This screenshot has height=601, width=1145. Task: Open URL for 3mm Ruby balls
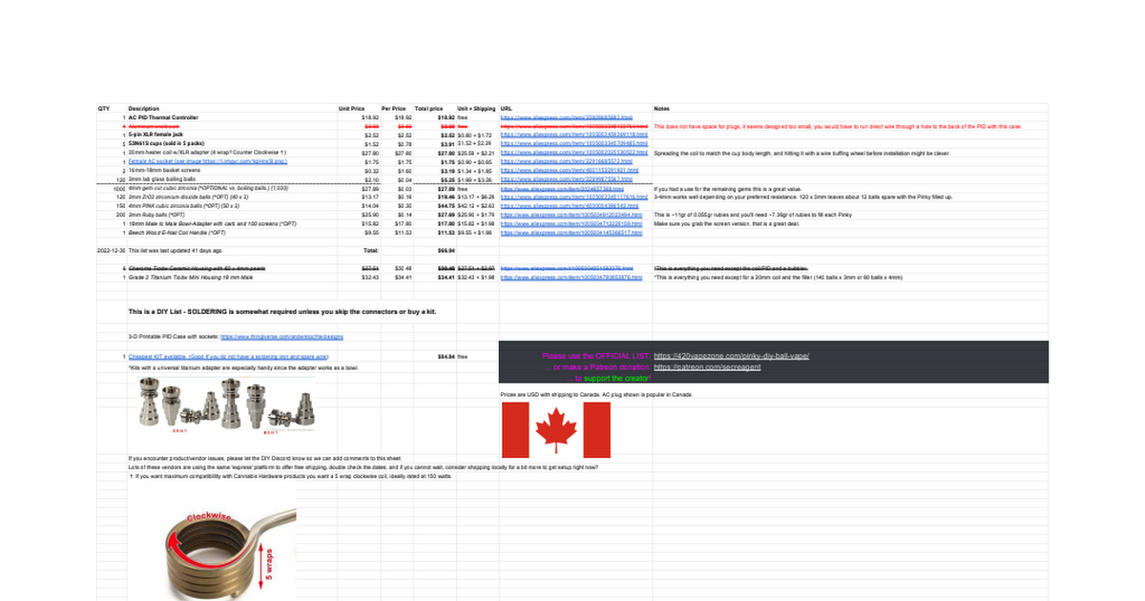coord(574,215)
